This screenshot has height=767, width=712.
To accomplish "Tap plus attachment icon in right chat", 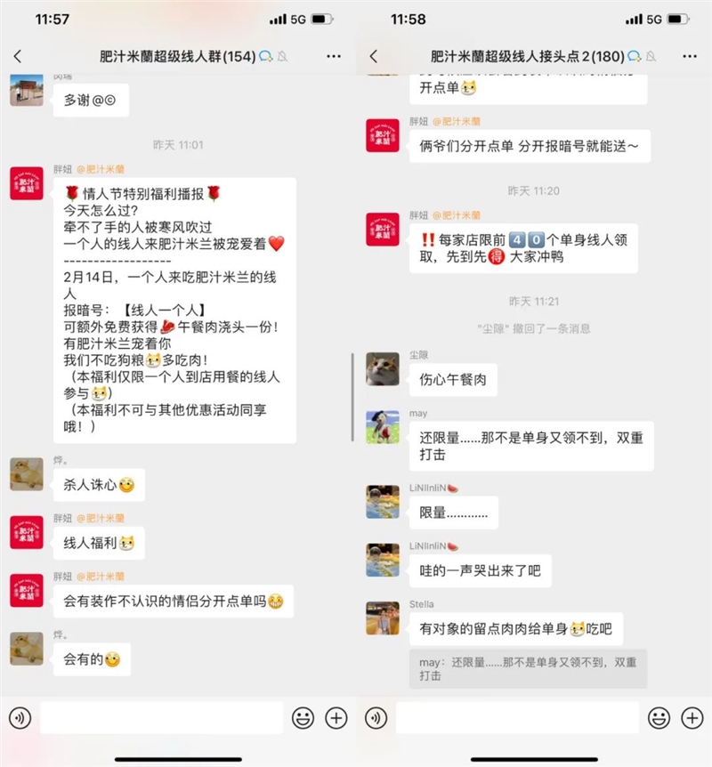I will 692,718.
